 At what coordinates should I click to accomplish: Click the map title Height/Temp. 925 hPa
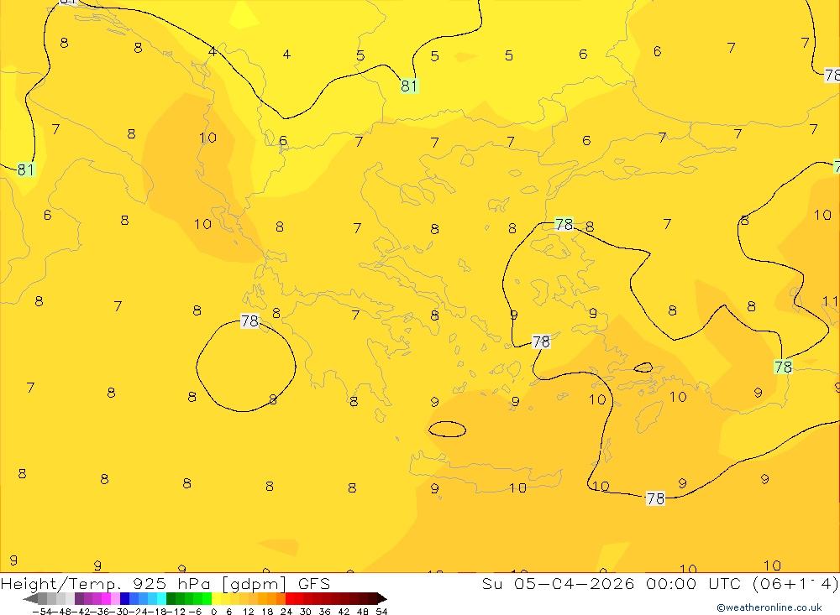click(x=107, y=583)
